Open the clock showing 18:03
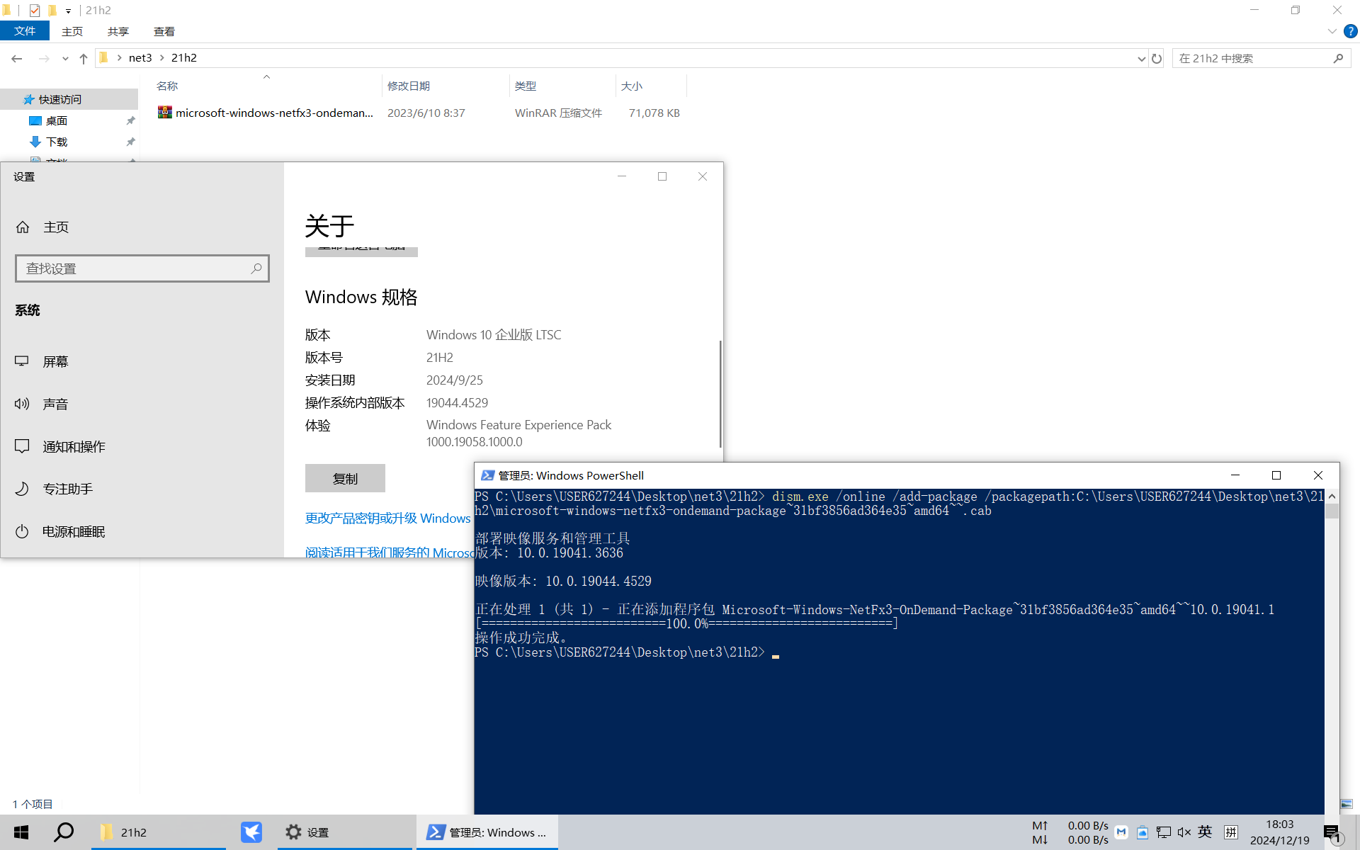The width and height of the screenshot is (1360, 850). [x=1279, y=832]
